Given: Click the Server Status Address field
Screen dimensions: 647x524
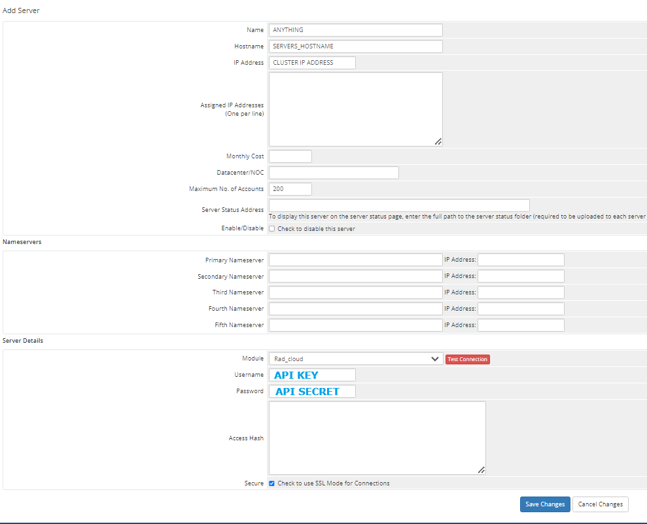Looking at the screenshot, I should click(x=399, y=205).
